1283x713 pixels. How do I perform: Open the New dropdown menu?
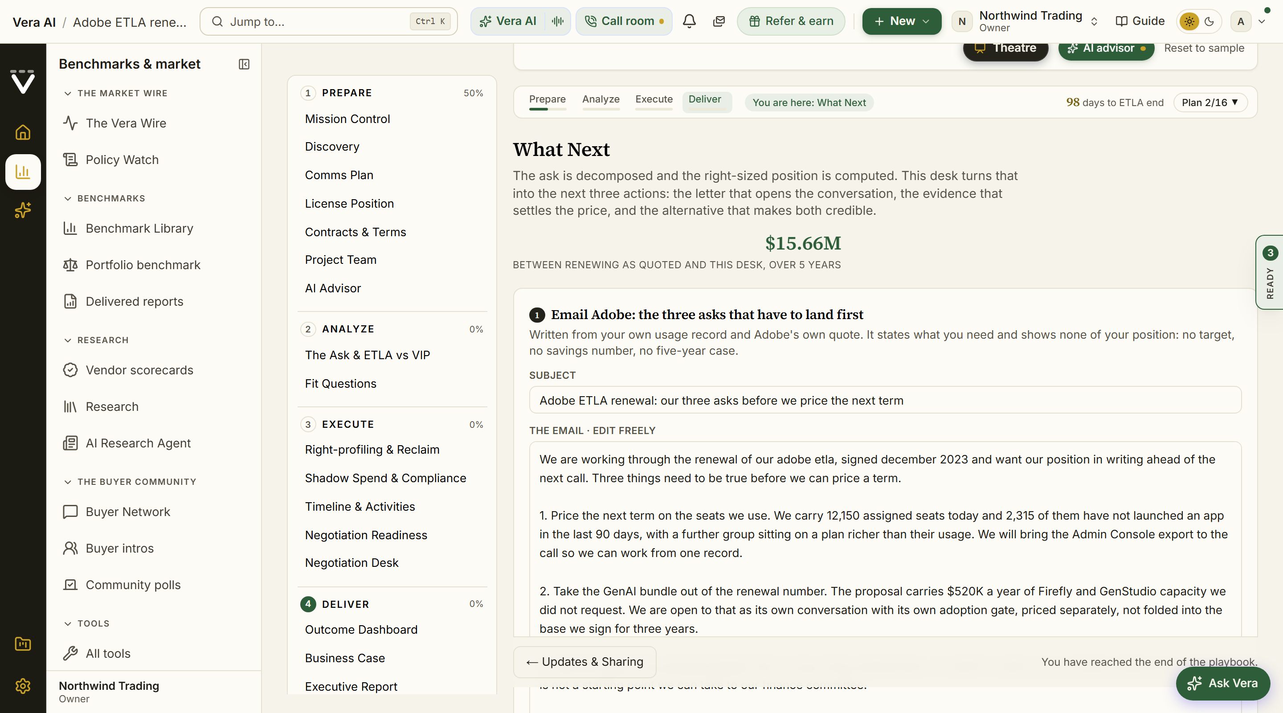[902, 21]
